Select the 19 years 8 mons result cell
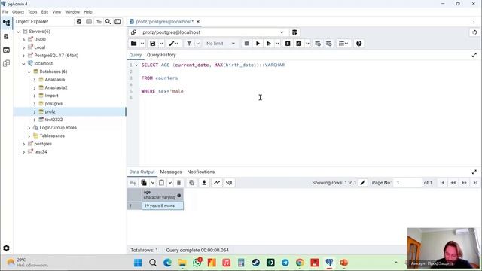Viewport: 482px width, 271px height. click(x=163, y=206)
